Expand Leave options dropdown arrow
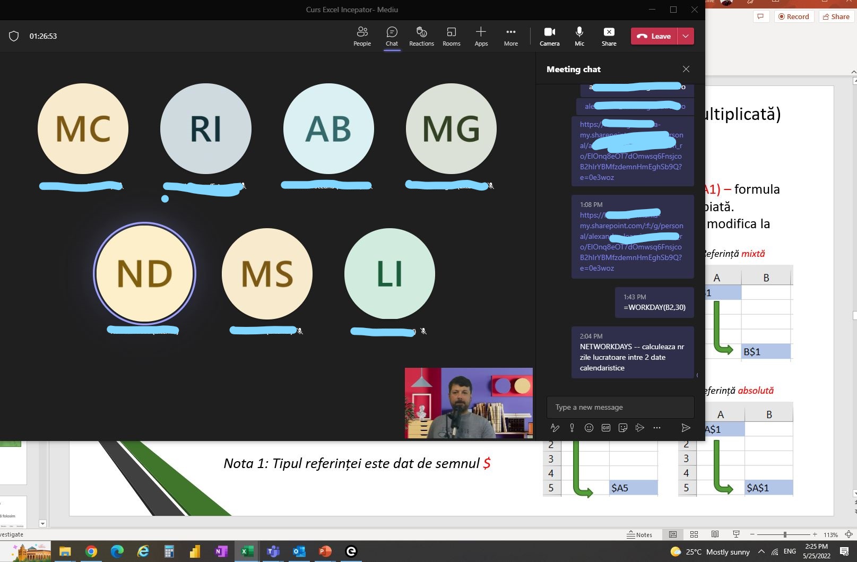857x562 pixels. tap(686, 36)
